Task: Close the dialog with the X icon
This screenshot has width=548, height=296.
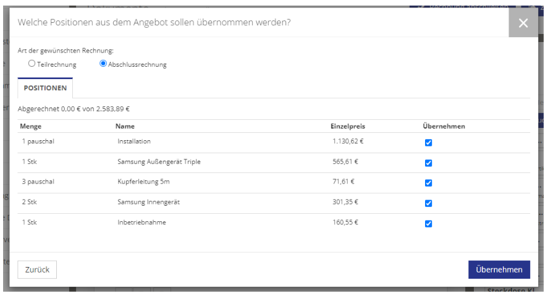Action: tap(523, 23)
